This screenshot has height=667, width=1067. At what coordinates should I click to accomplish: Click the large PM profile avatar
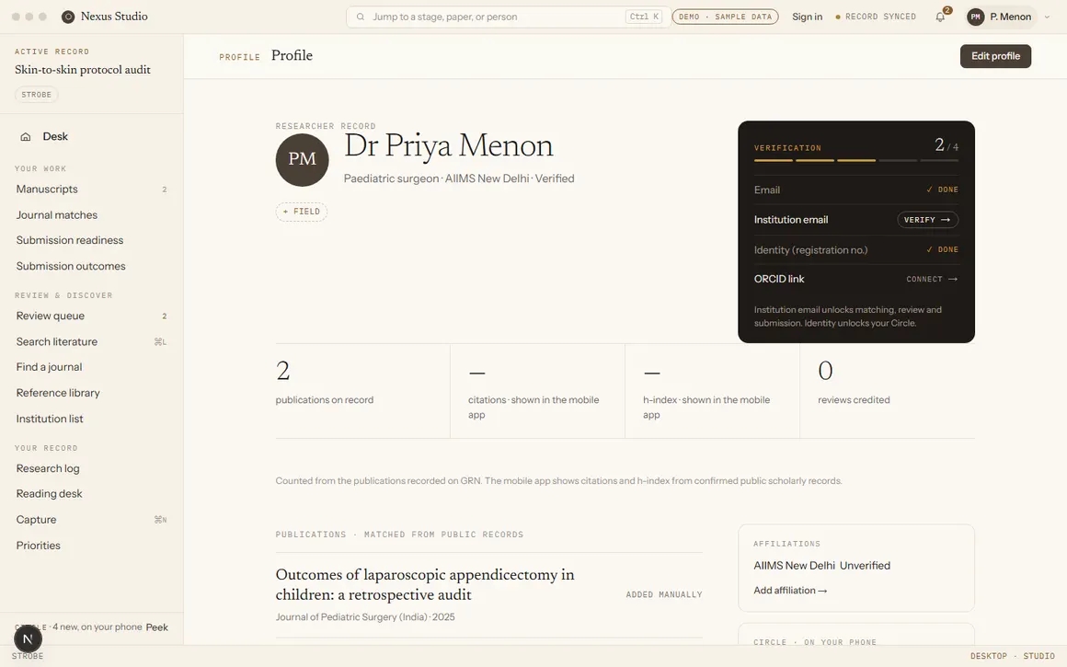(x=302, y=160)
